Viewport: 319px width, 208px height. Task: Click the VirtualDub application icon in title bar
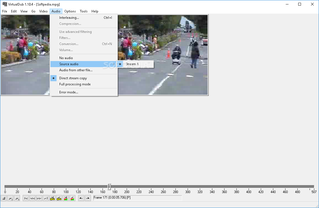pos(4,4)
